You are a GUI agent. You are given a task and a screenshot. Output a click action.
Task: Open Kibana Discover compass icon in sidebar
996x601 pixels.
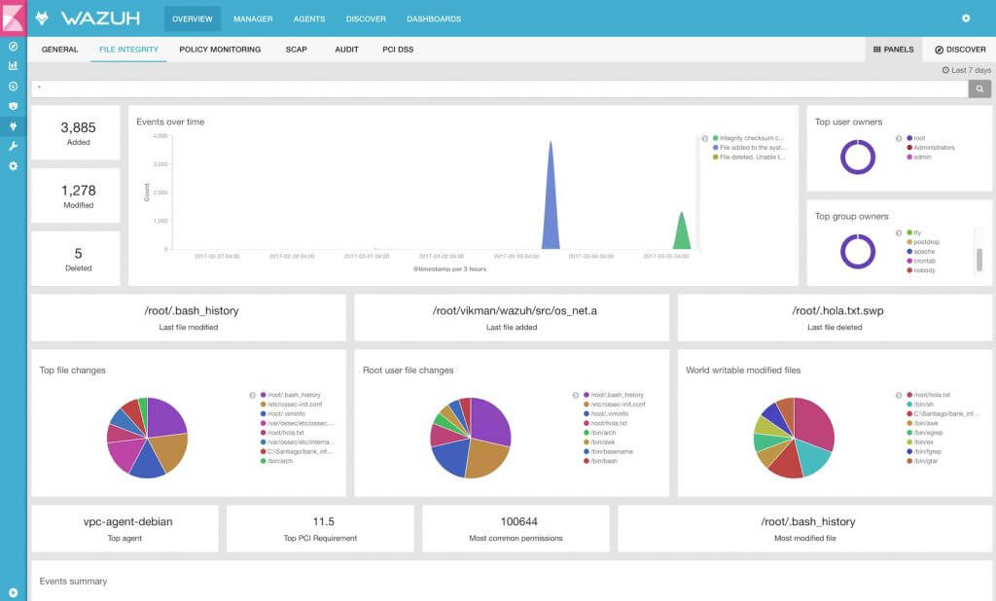[13, 46]
